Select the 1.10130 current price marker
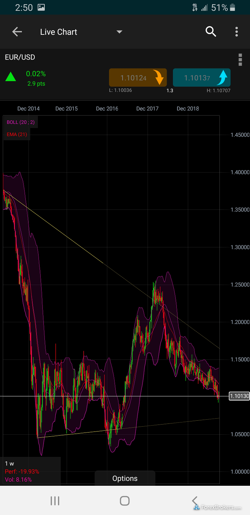 point(239,396)
